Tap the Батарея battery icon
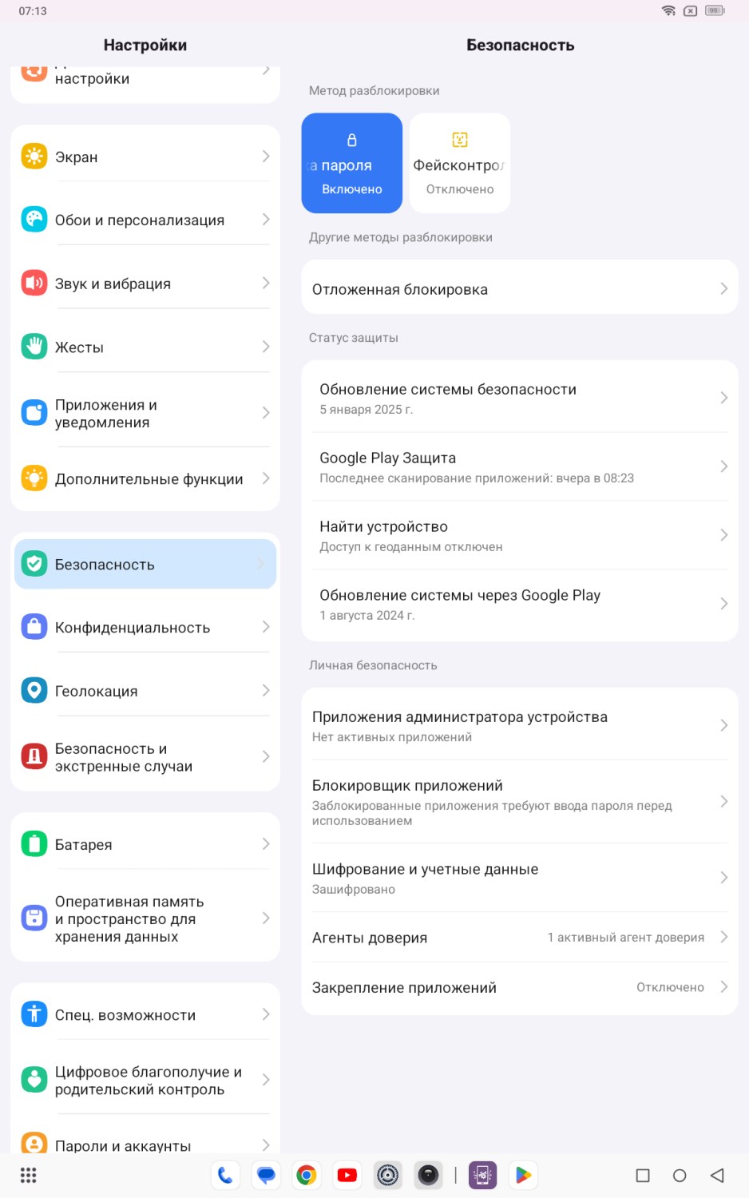 (34, 844)
